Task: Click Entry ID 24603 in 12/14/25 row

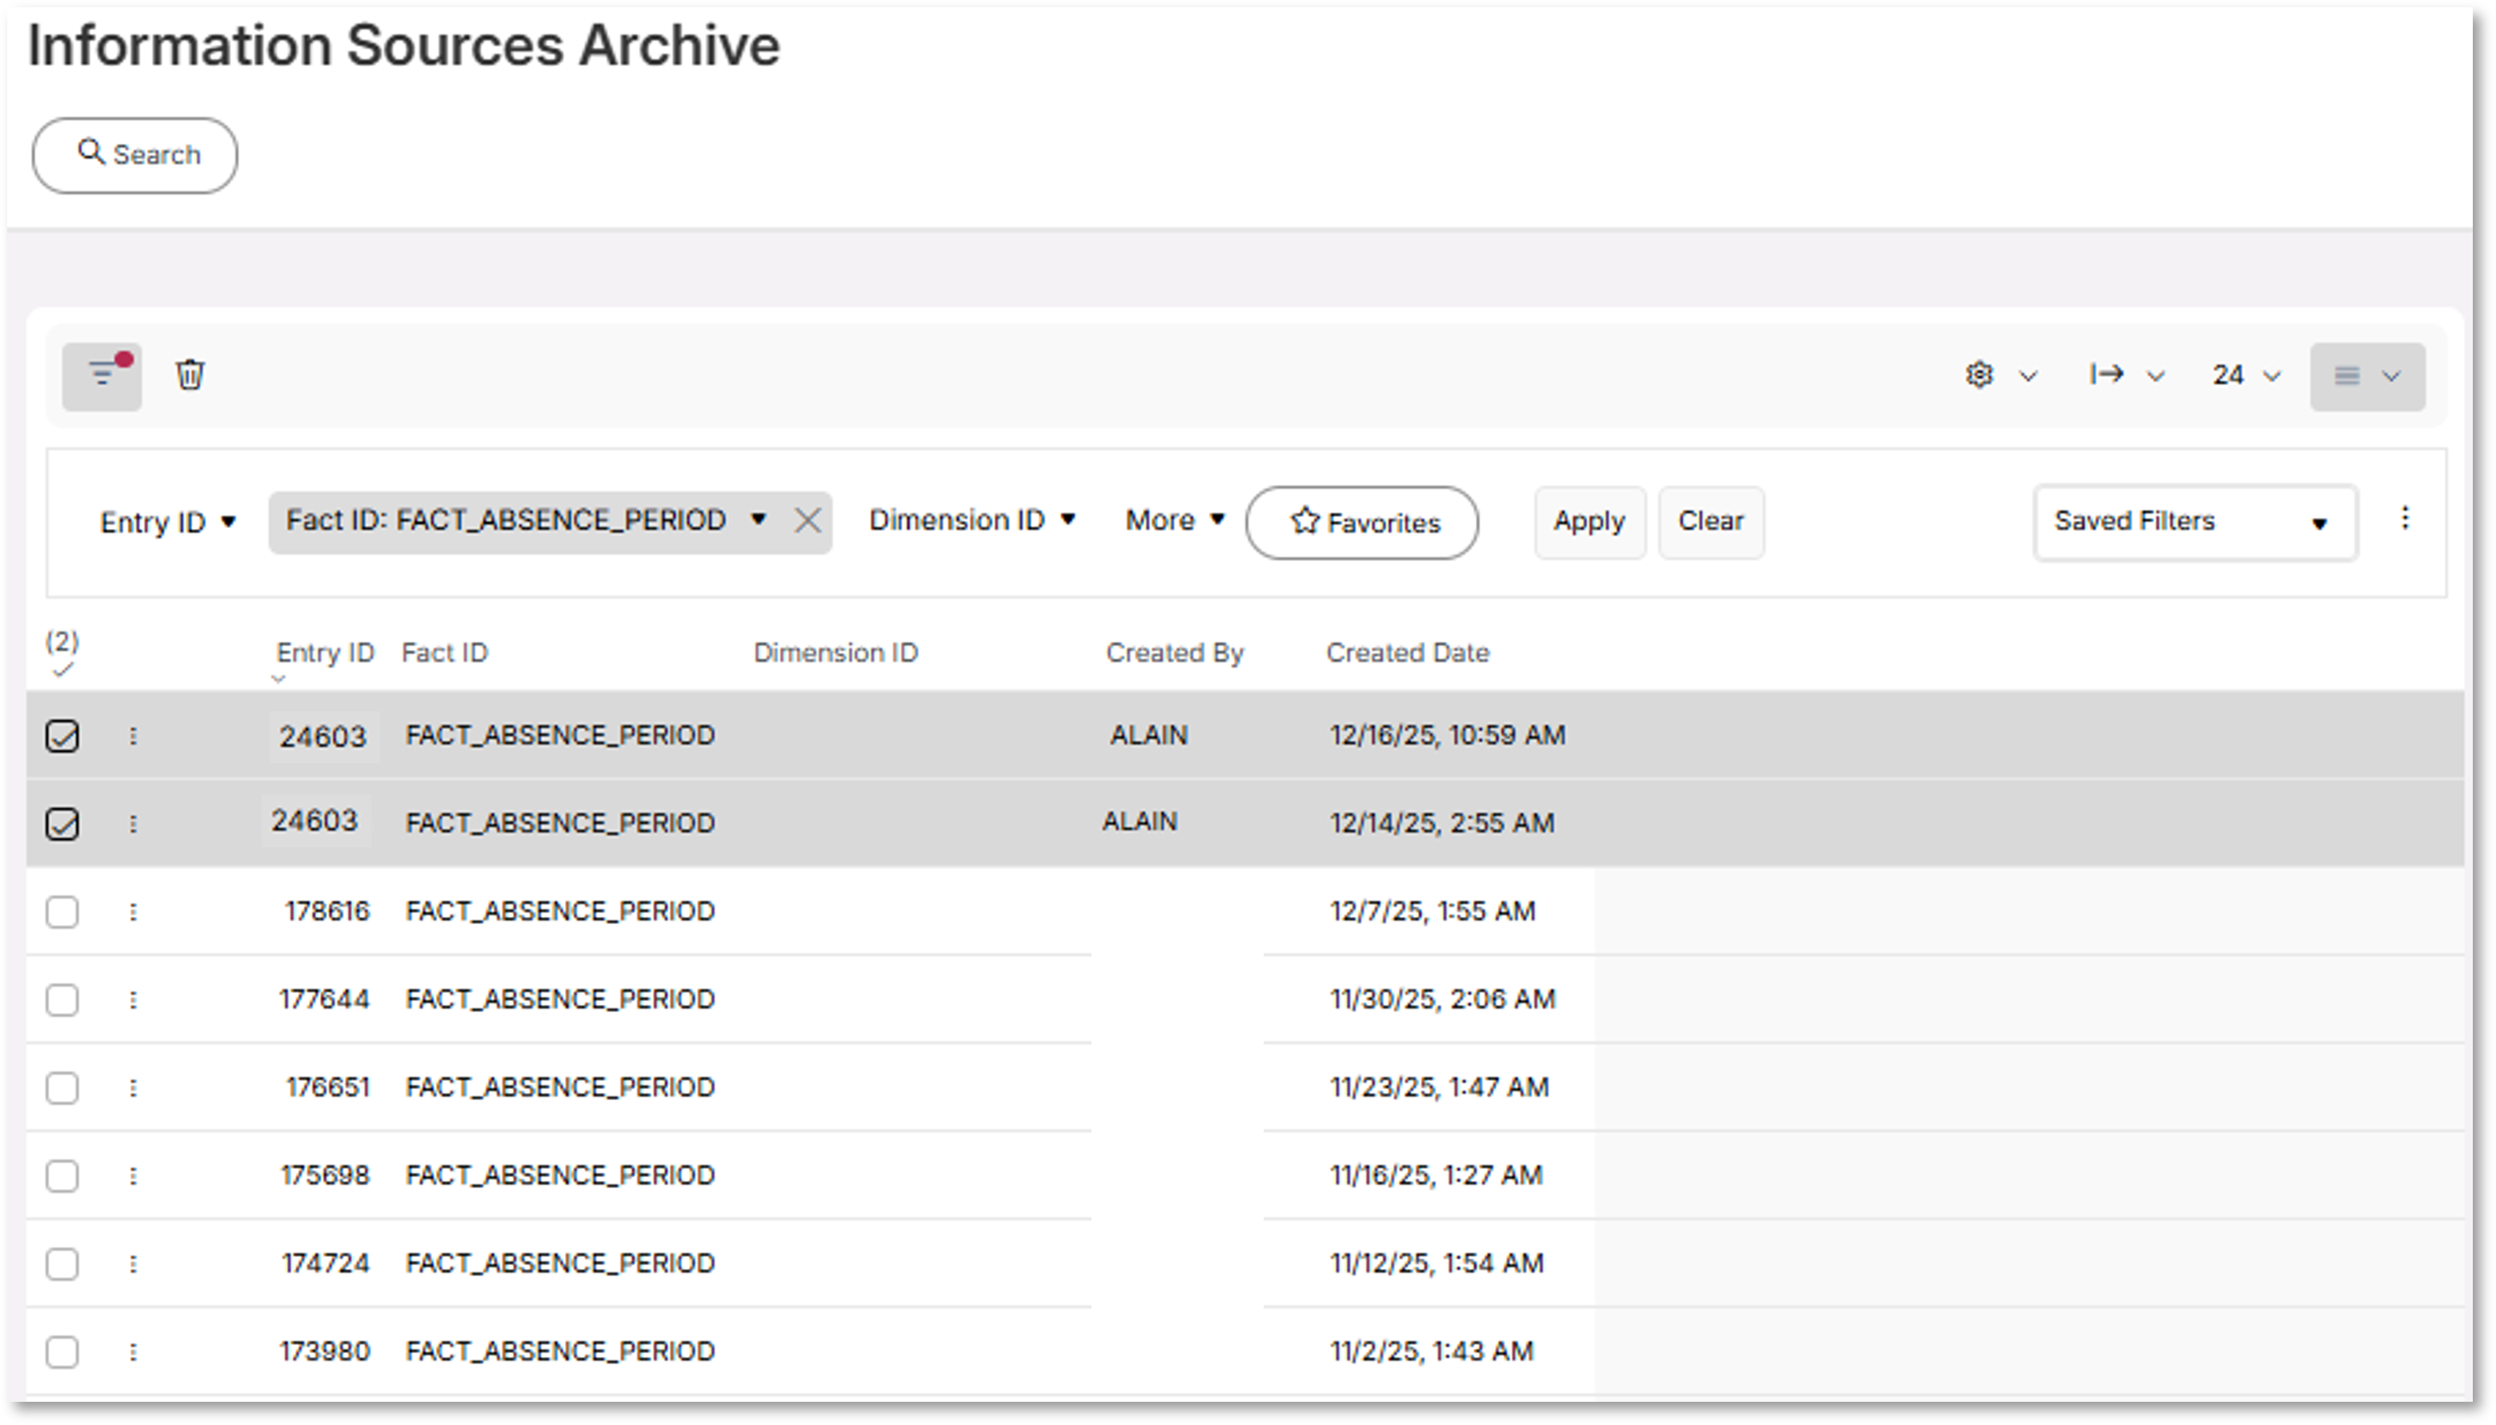Action: (315, 821)
